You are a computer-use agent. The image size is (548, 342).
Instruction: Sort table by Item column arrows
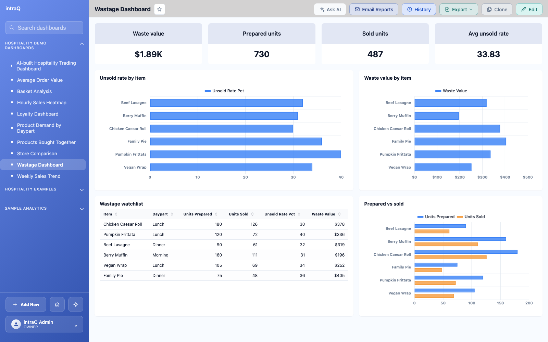tap(116, 214)
